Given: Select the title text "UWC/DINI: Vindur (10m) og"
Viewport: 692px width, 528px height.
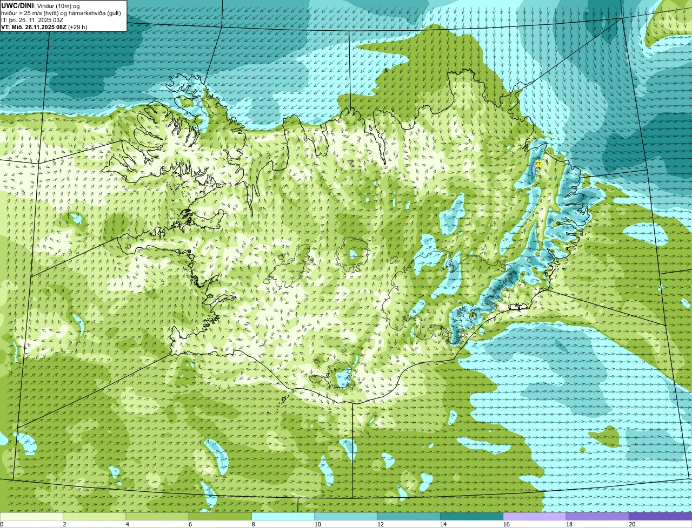Looking at the screenshot, I should [x=41, y=5].
